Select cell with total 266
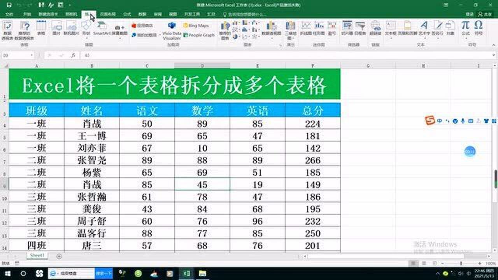498x280 pixels. click(x=313, y=160)
